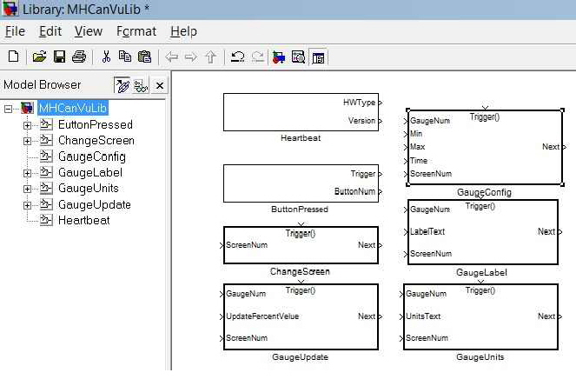This screenshot has width=576, height=386.
Task: Select Heartbeat in the Model Browser tree
Action: pos(83,220)
